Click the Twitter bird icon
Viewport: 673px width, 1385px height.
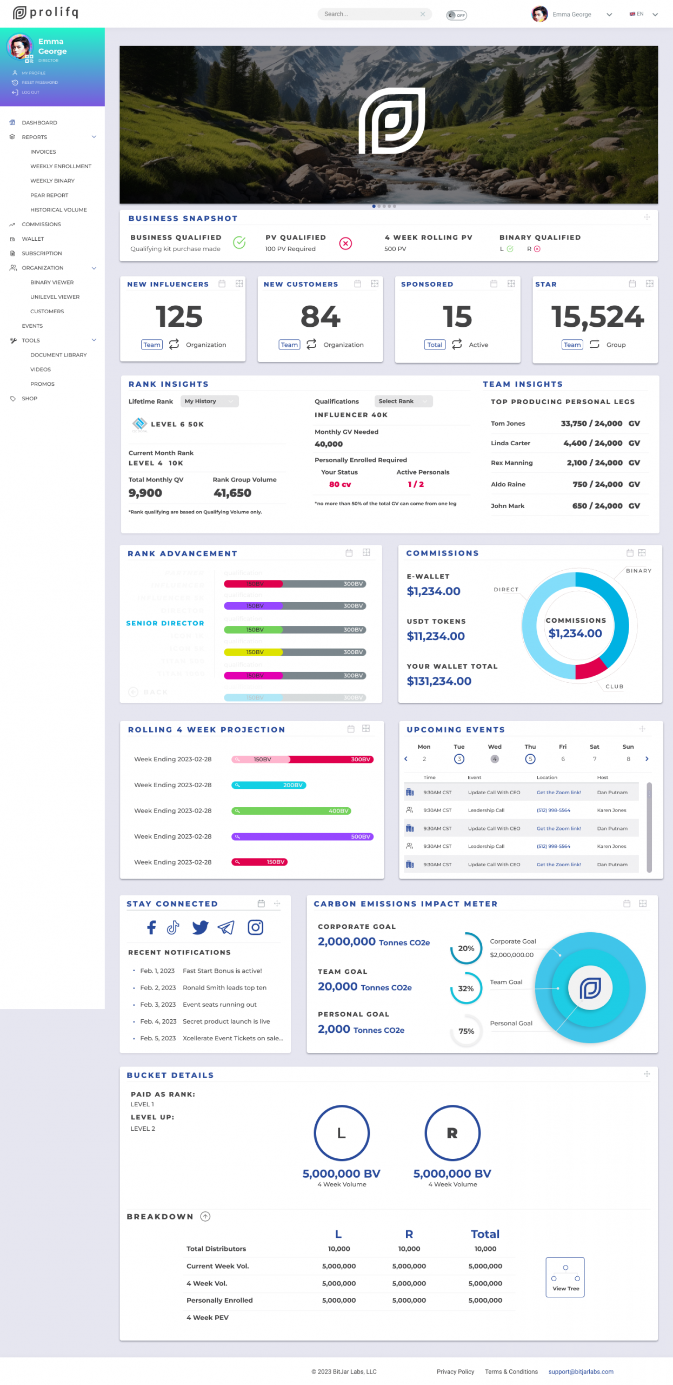tap(200, 927)
